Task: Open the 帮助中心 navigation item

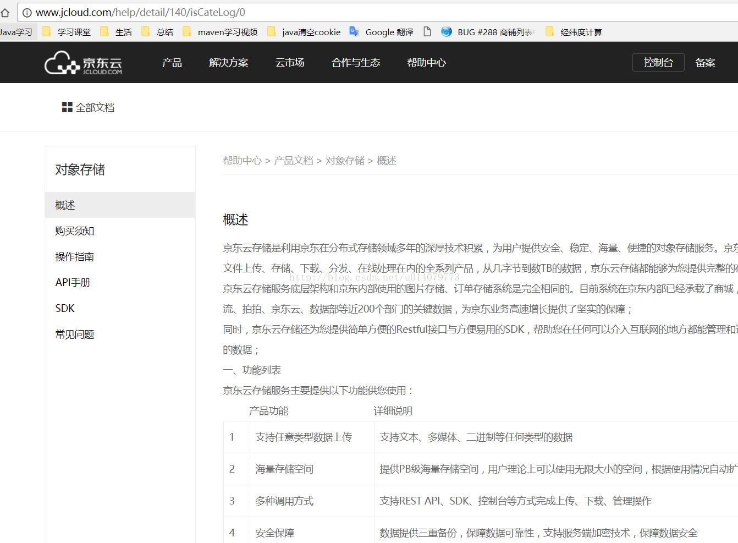Action: pyautogui.click(x=426, y=63)
